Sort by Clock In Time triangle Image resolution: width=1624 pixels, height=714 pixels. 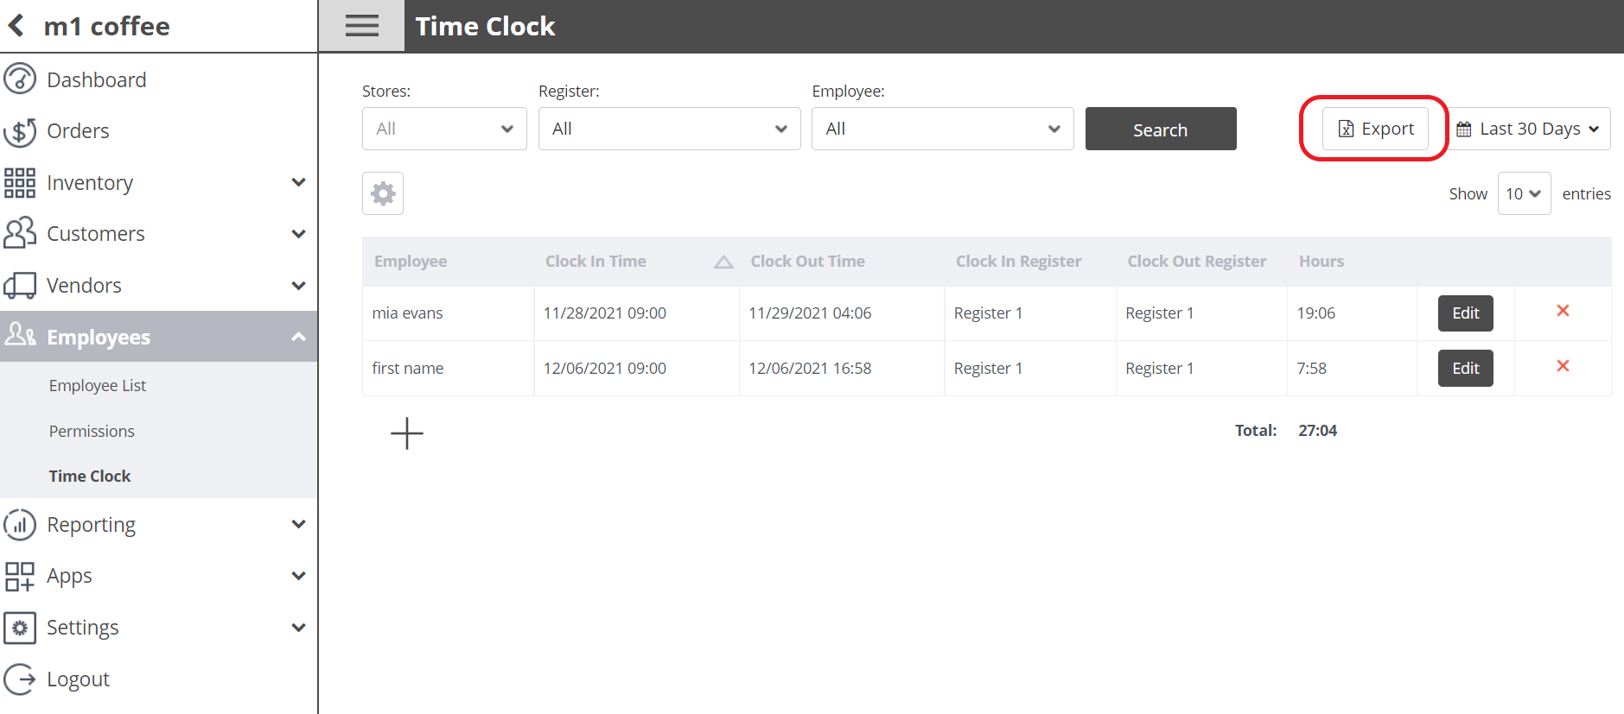[x=723, y=262]
